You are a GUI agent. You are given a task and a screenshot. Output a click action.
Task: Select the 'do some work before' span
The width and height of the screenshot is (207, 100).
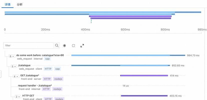(x=40, y=55)
